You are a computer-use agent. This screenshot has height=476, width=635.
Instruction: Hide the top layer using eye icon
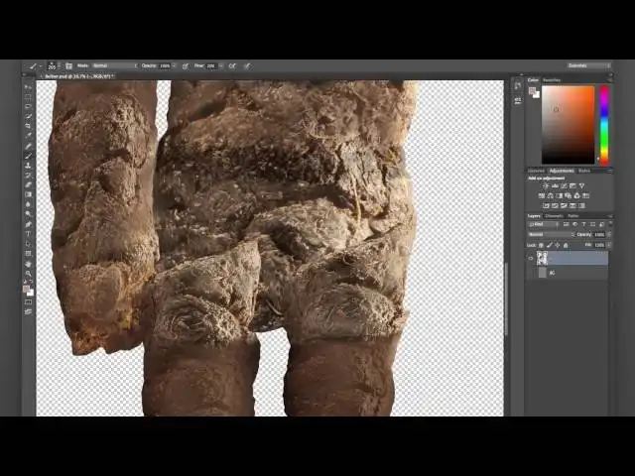pyautogui.click(x=531, y=258)
